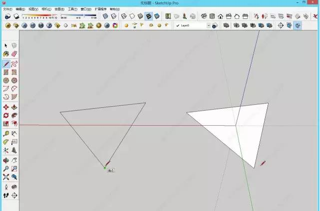The image size is (320, 211).
Task: Switch to Front house view
Action: pyautogui.click(x=220, y=16)
